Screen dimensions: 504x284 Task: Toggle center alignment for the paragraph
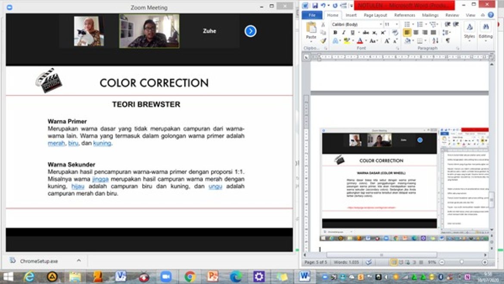[x=415, y=32]
